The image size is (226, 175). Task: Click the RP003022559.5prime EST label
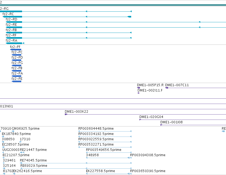[96, 139]
